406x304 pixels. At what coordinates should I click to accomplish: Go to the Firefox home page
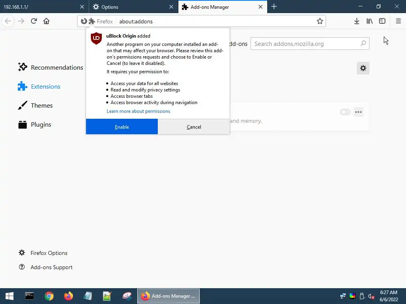(x=46, y=21)
